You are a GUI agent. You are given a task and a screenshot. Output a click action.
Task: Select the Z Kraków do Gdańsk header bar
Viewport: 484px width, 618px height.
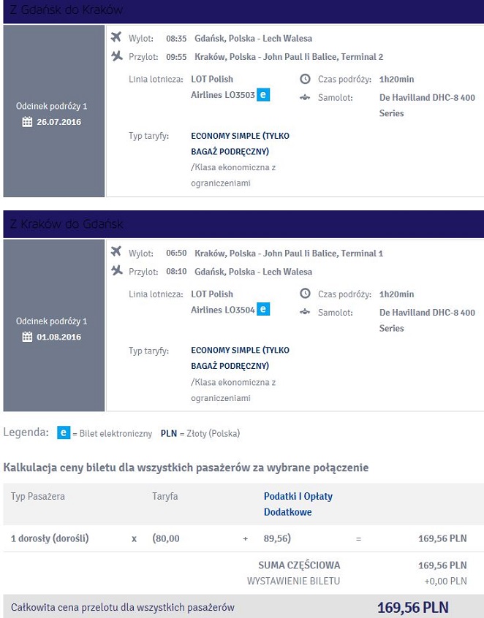pyautogui.click(x=243, y=224)
